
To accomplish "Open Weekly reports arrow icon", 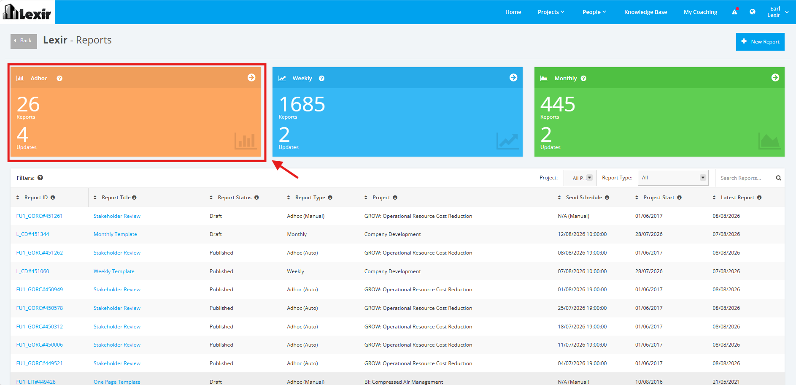I will pos(513,78).
